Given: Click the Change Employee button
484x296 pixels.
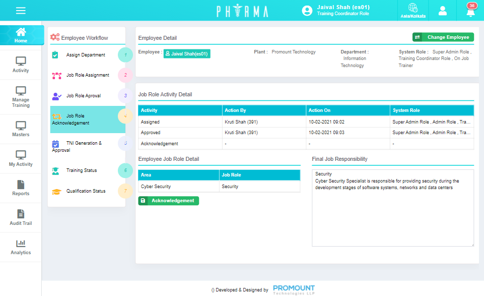Looking at the screenshot, I should (x=443, y=37).
